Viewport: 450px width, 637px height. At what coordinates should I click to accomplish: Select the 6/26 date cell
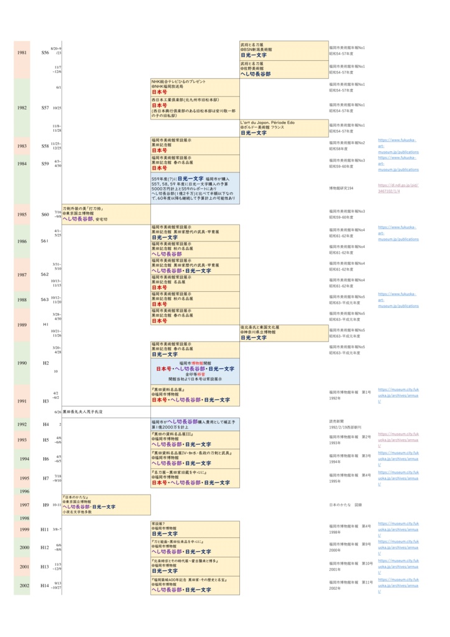tap(58, 412)
